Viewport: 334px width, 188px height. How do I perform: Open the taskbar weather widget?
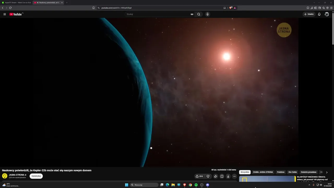tap(10, 185)
